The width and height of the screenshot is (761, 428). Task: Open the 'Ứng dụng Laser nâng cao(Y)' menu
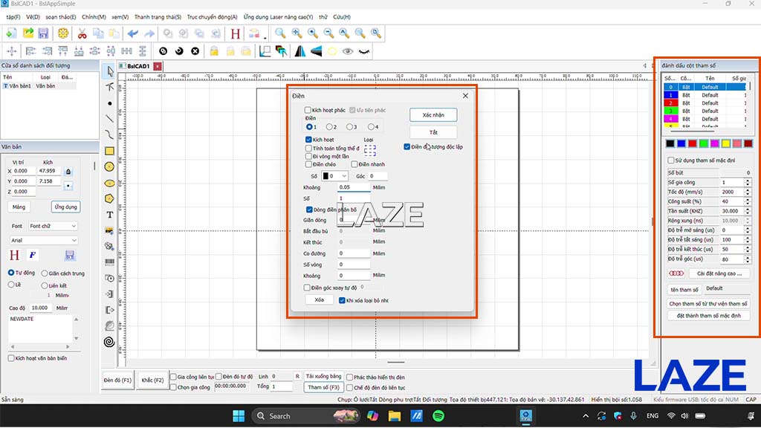click(x=278, y=17)
